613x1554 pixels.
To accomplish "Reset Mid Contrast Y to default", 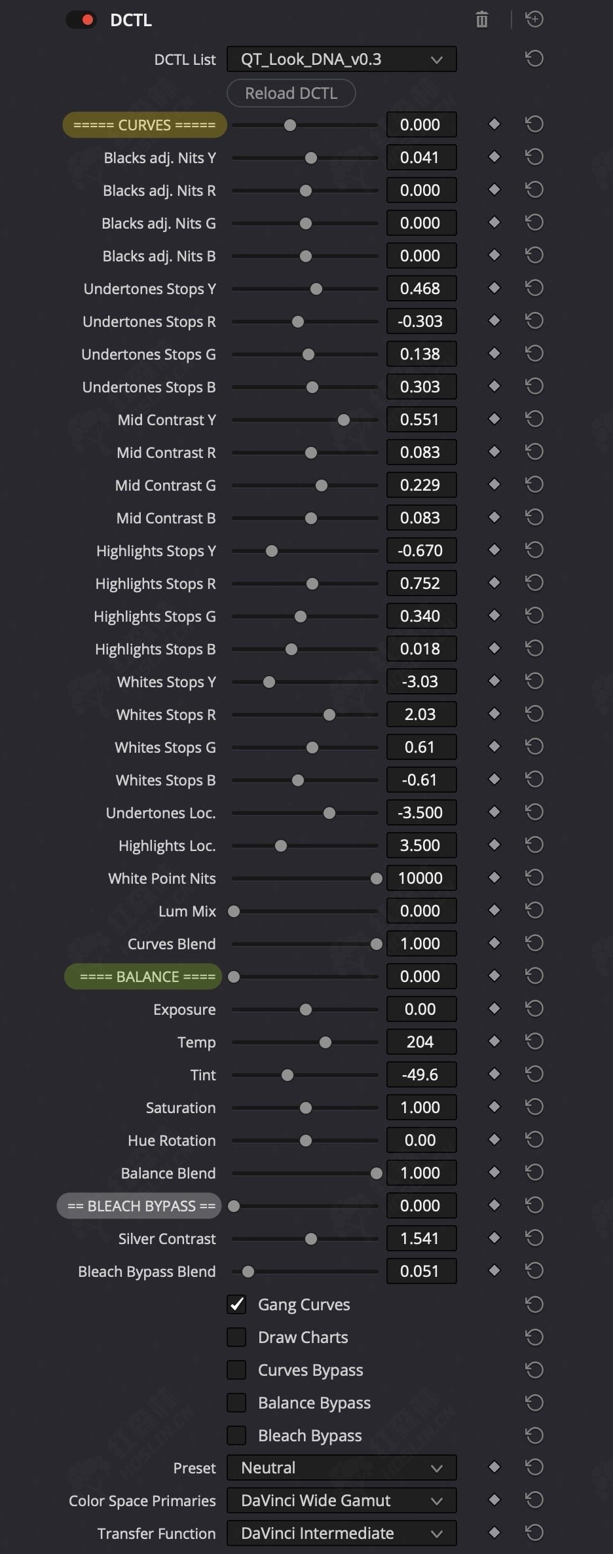I will [x=534, y=419].
